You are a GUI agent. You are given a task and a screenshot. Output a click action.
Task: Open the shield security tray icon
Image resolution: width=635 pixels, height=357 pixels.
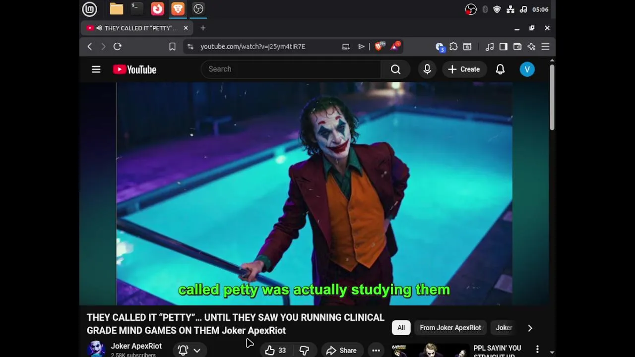497,9
